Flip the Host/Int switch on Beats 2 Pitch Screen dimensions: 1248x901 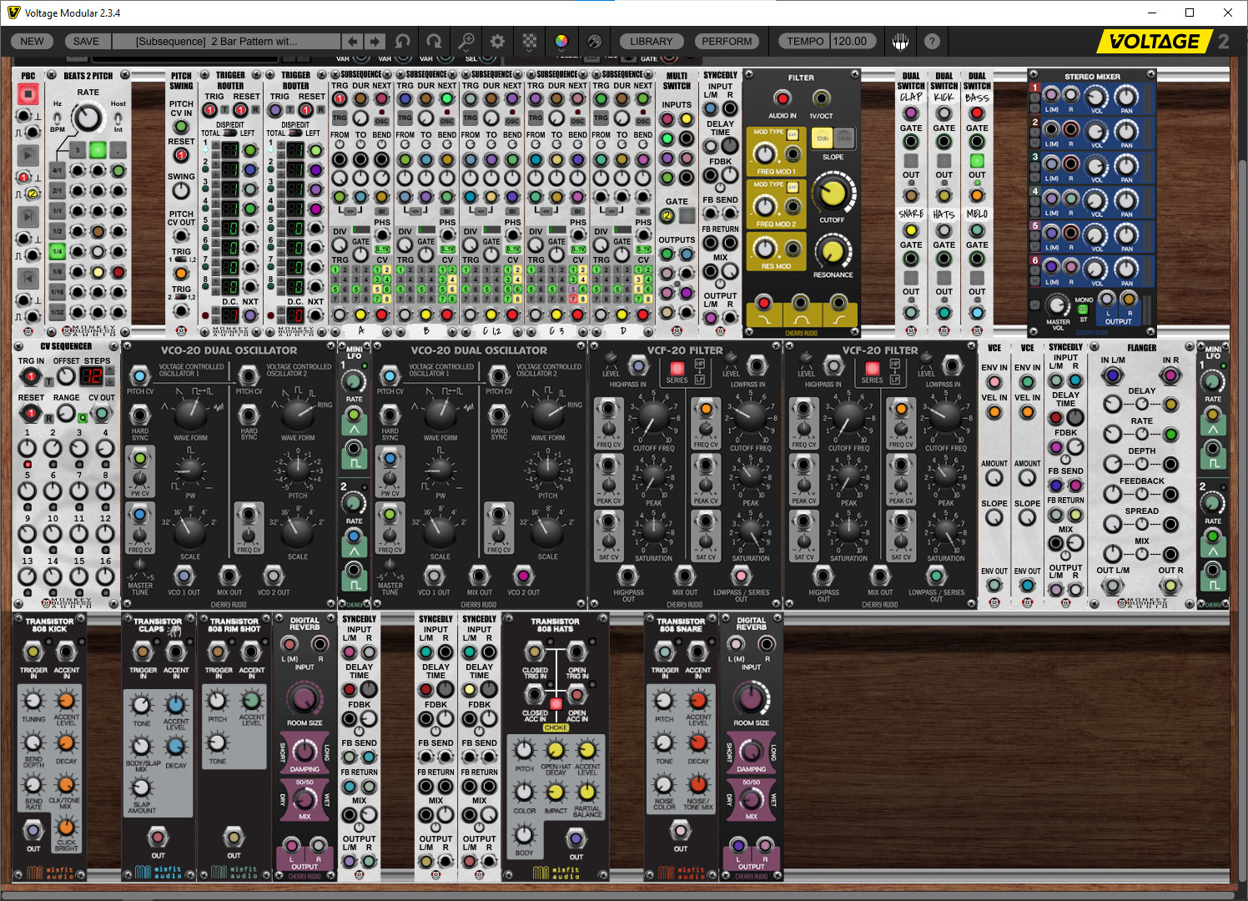pyautogui.click(x=118, y=117)
